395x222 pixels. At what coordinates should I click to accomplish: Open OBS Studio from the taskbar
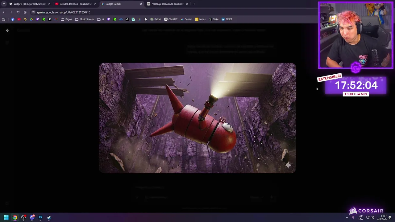23,217
